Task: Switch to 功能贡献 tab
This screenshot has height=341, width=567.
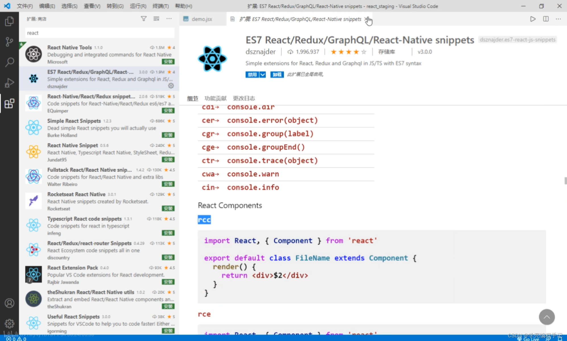Action: click(x=215, y=98)
